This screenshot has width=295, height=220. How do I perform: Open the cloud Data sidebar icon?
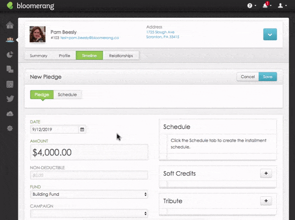[x=10, y=113]
